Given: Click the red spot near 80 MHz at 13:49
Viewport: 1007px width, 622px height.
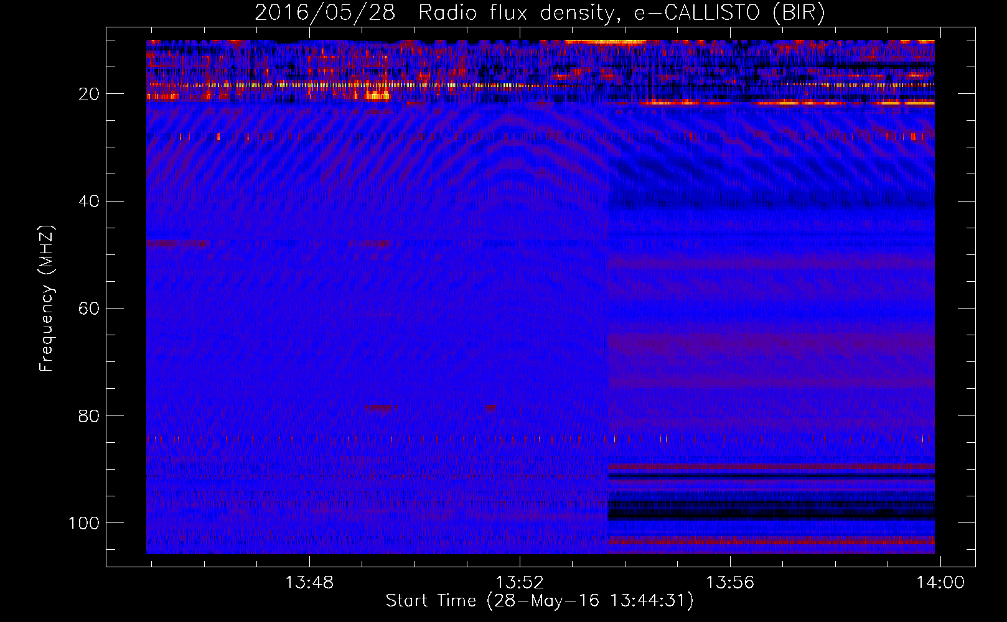Looking at the screenshot, I should [x=380, y=408].
